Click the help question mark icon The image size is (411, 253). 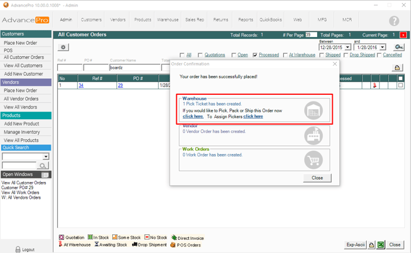pyautogui.click(x=394, y=21)
